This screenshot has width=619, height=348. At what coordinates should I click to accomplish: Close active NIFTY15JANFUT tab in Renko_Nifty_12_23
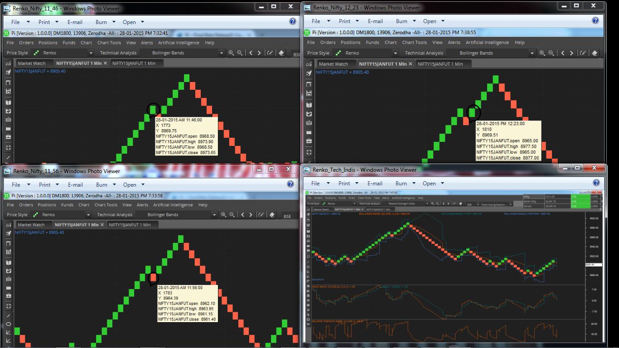(411, 64)
